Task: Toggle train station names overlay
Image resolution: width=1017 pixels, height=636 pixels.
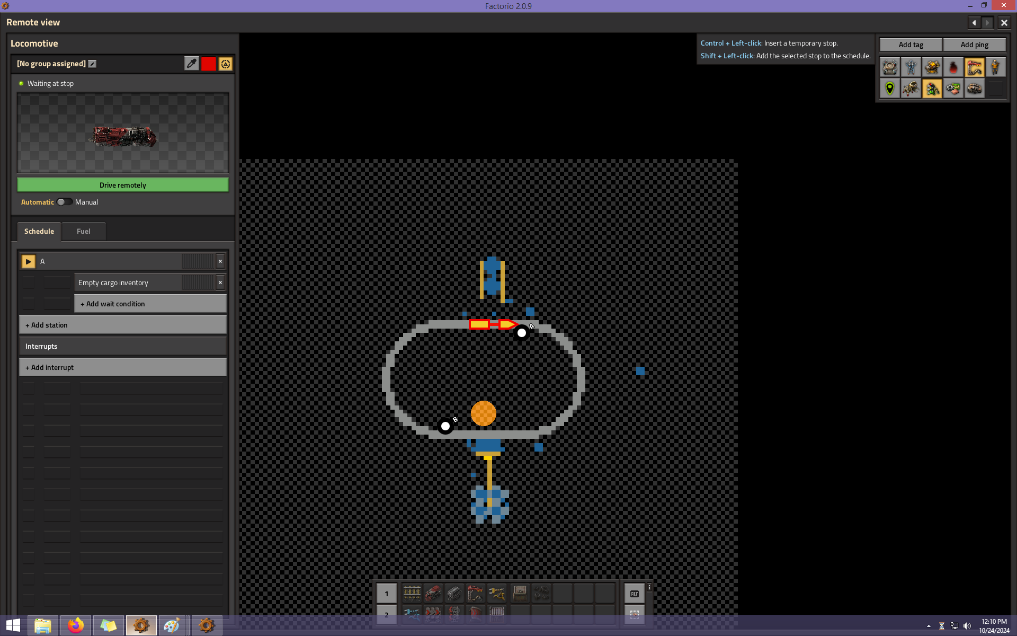Action: tap(975, 67)
